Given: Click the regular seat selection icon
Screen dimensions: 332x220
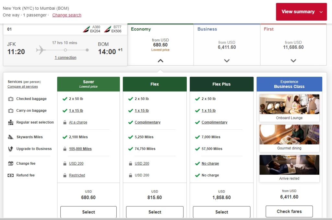Looking at the screenshot, I should pyautogui.click(x=11, y=123).
